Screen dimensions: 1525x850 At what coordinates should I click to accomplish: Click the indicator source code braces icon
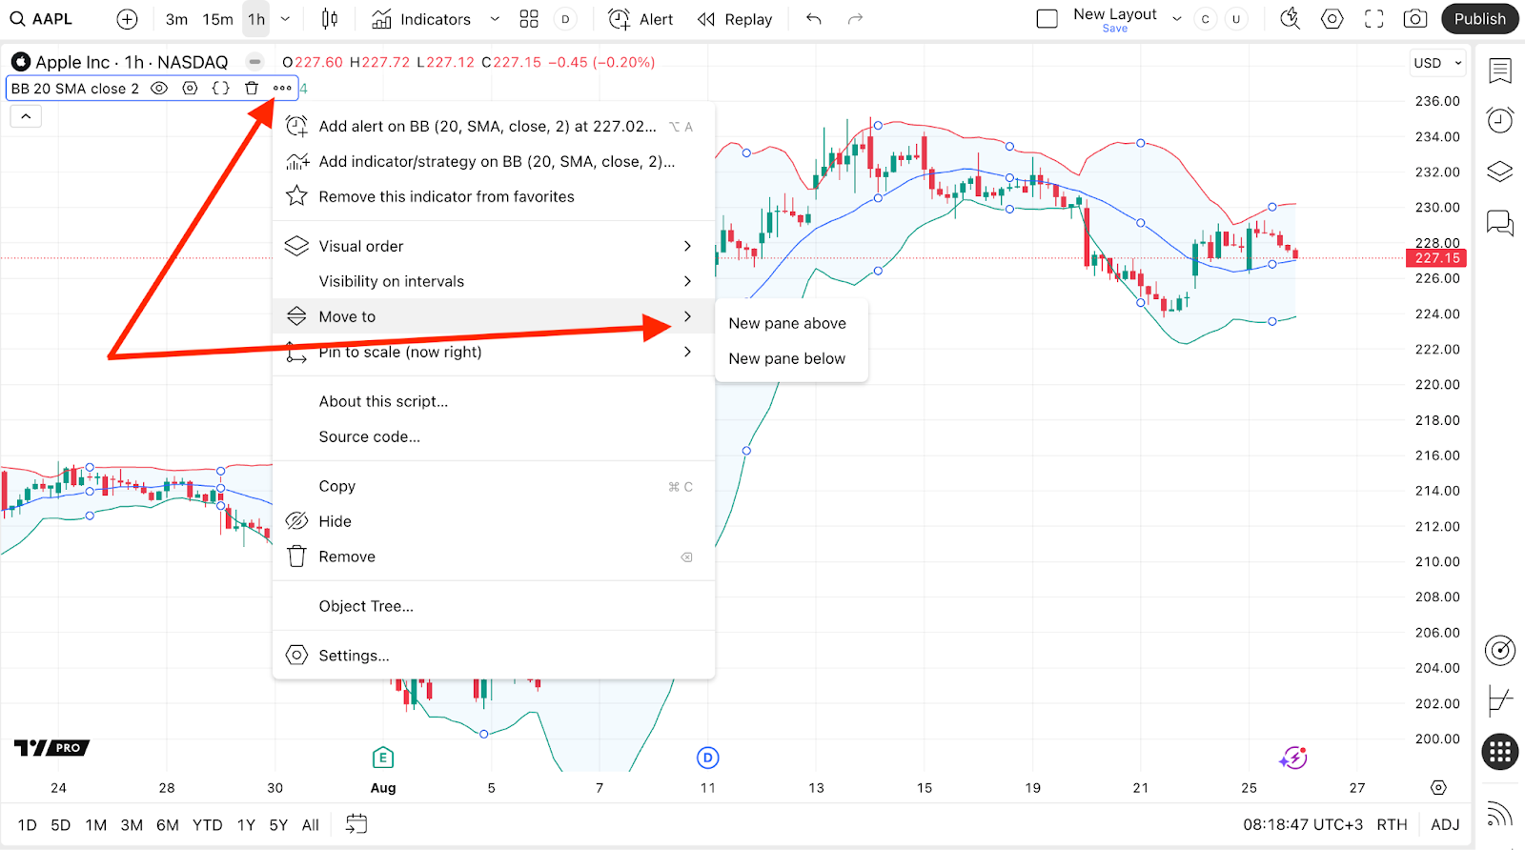click(x=221, y=89)
